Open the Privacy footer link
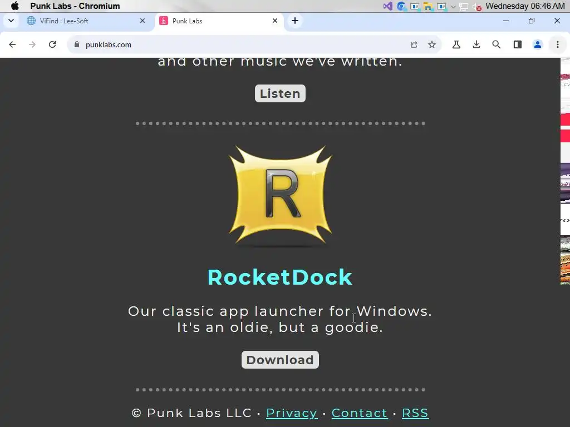This screenshot has height=427, width=570. (292, 413)
